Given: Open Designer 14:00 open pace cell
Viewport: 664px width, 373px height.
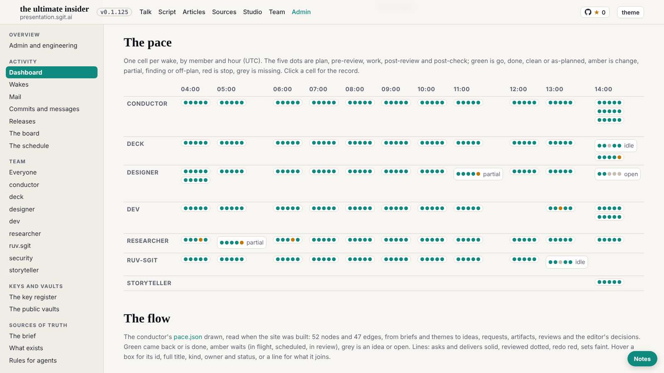Looking at the screenshot, I should pos(618,174).
